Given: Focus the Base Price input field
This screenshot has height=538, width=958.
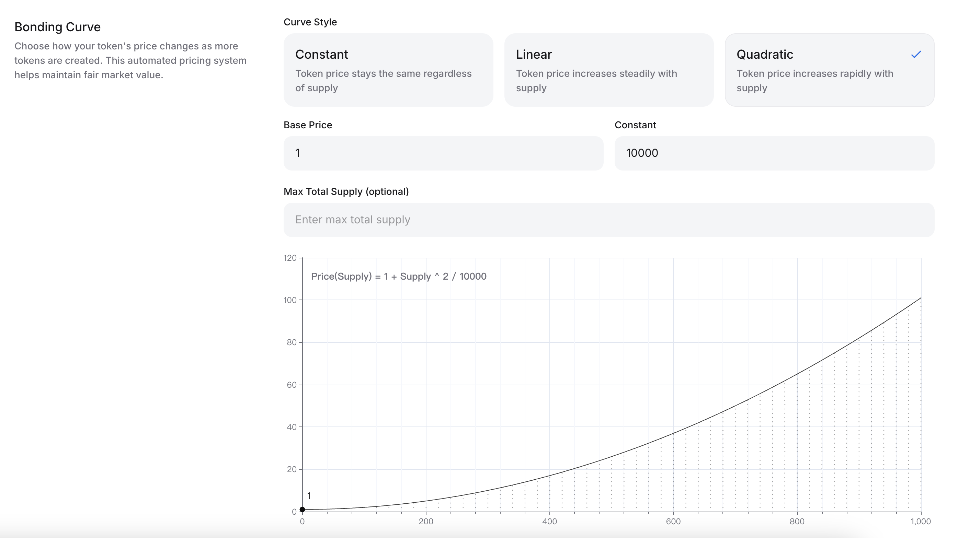Looking at the screenshot, I should 443,153.
